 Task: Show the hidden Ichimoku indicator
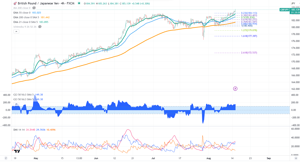click(x=40, y=27)
